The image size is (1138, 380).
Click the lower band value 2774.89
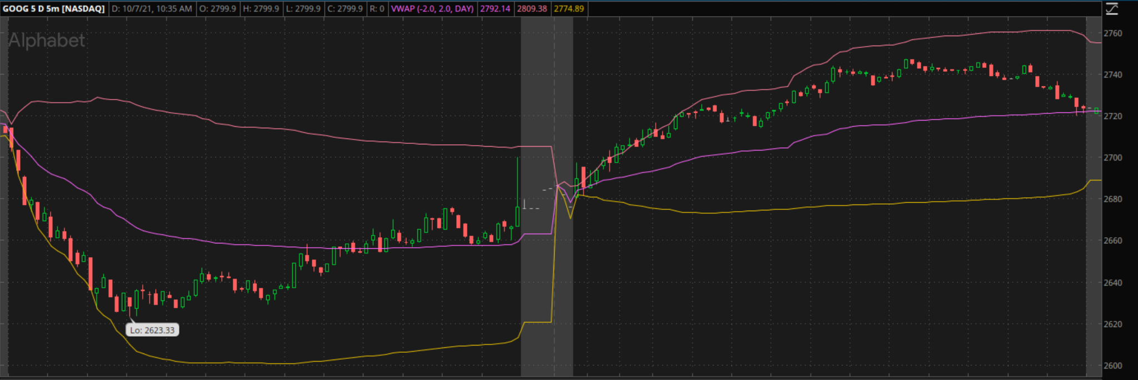click(569, 9)
